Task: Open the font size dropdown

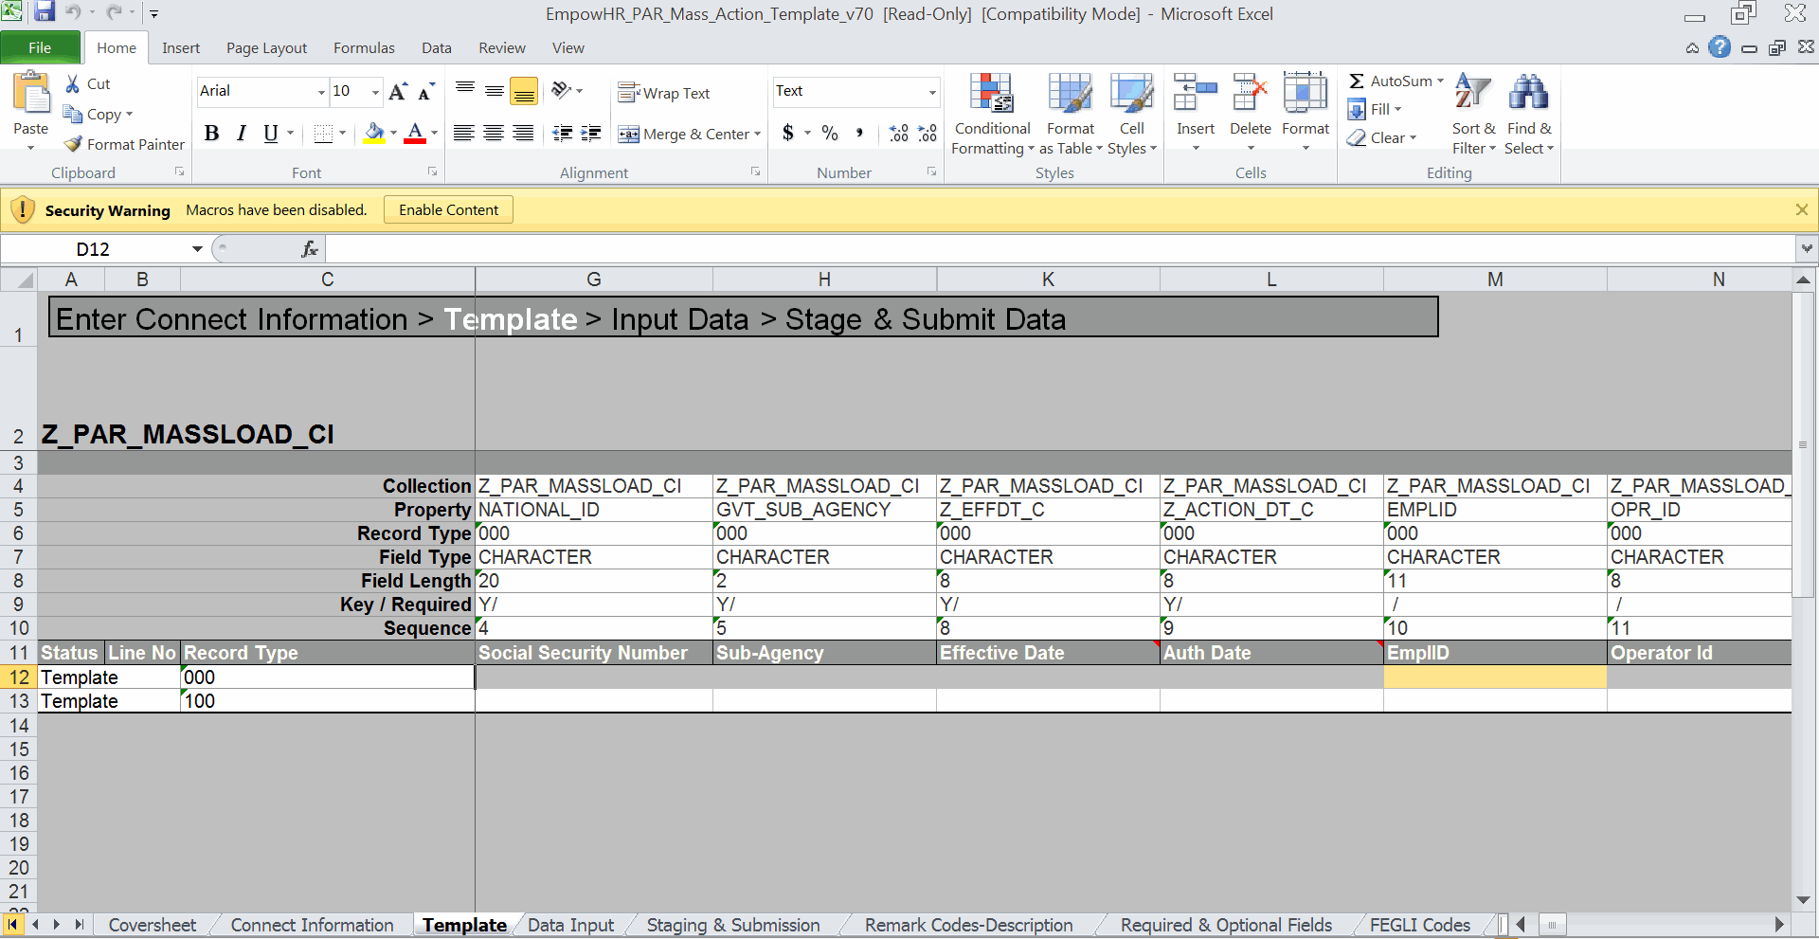Action: 375,92
